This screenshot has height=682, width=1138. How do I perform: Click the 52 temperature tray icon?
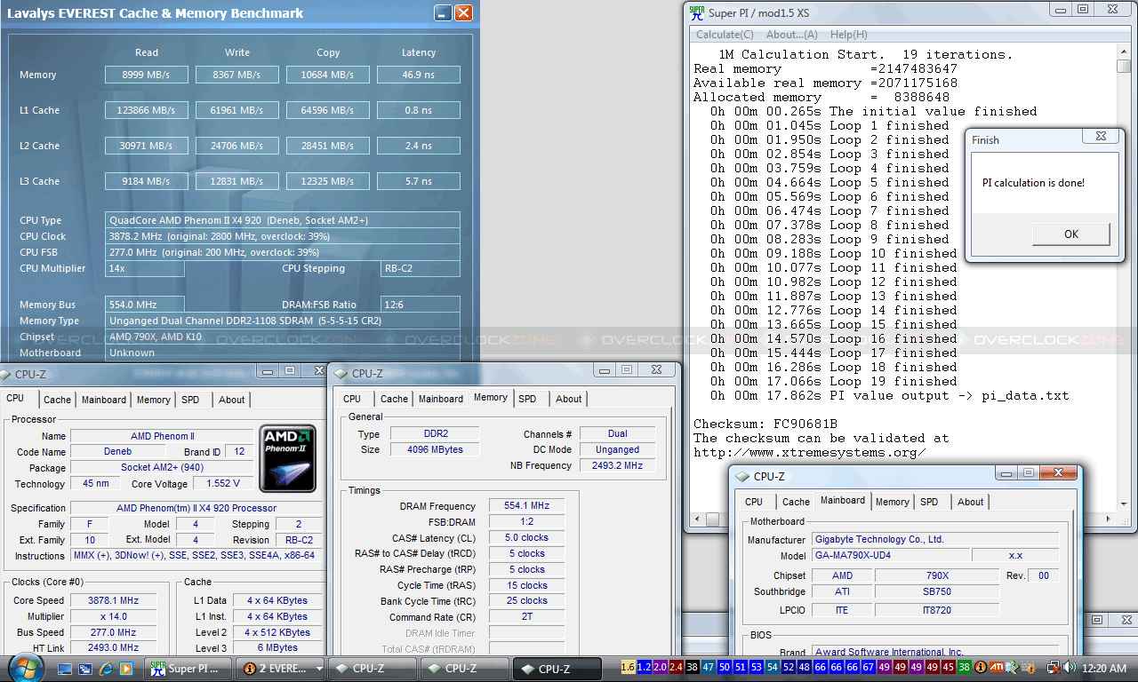[789, 667]
